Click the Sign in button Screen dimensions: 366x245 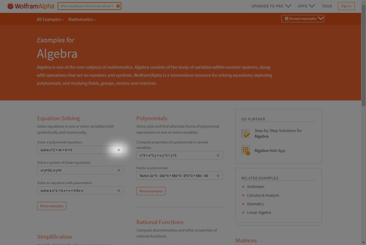(346, 6)
